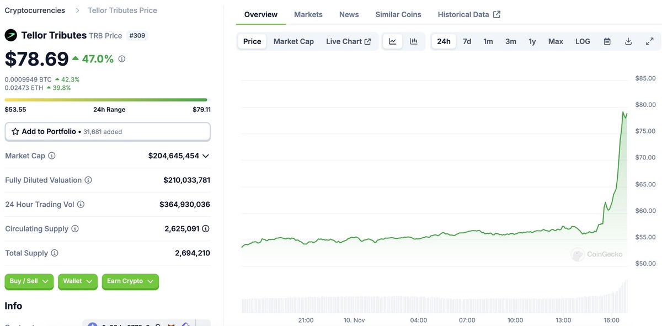This screenshot has height=326, width=662.
Task: Download the chart data
Action: point(628,41)
